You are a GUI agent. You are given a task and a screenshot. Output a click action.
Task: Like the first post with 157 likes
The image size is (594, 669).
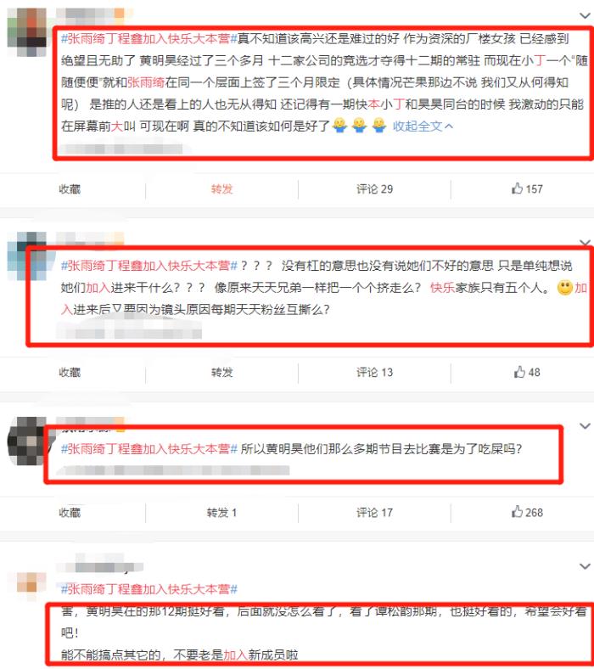[x=527, y=188]
